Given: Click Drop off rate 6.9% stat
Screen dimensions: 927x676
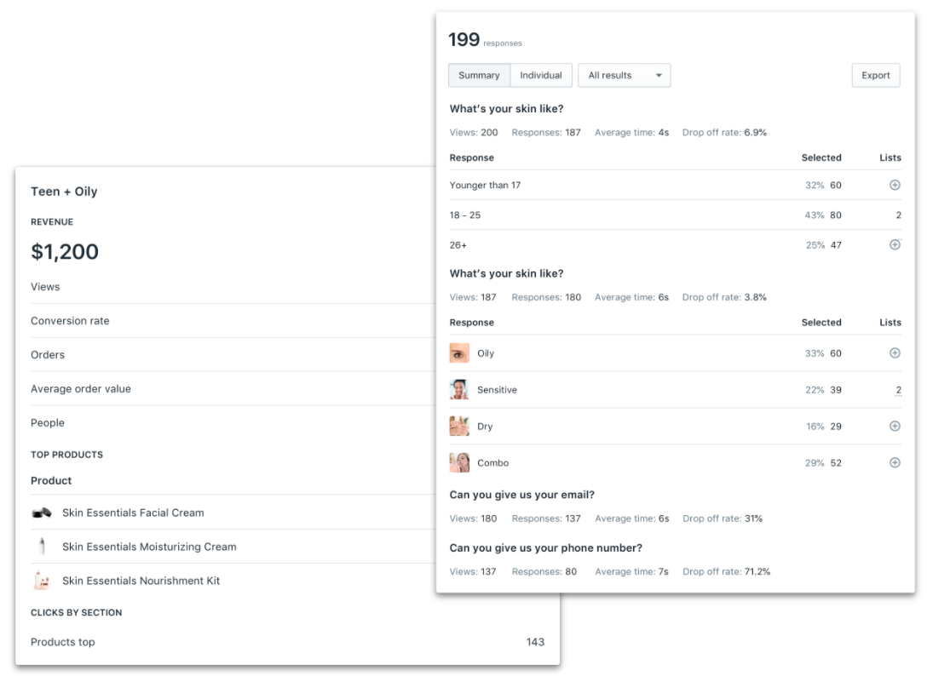Looking at the screenshot, I should [x=724, y=132].
